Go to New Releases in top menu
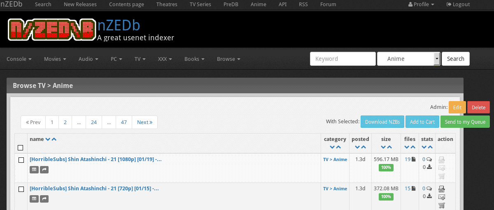Image resolution: width=494 pixels, height=210 pixels. pos(80,5)
